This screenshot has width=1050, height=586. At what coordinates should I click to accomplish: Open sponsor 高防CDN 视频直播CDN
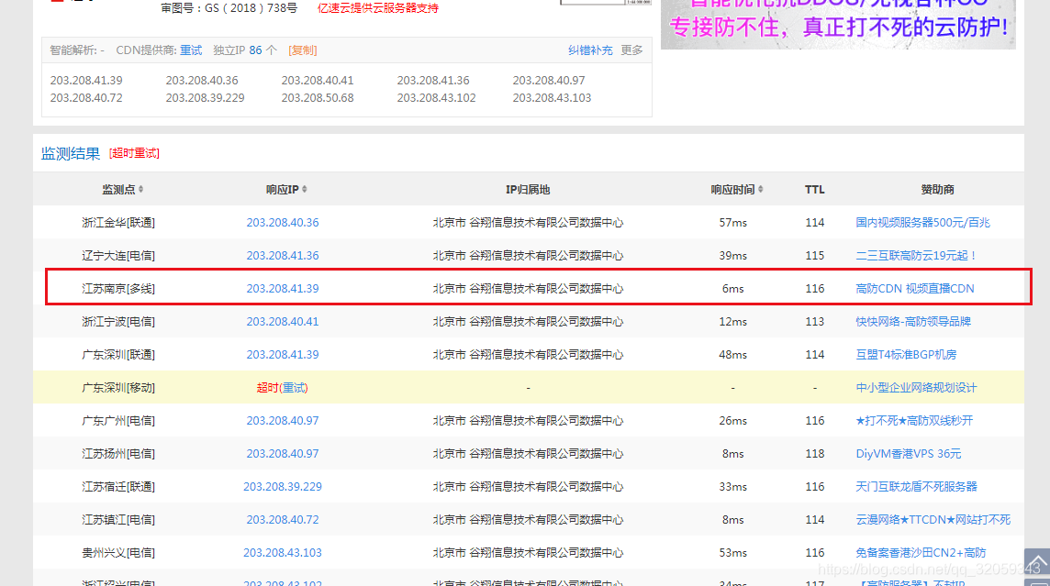click(915, 288)
